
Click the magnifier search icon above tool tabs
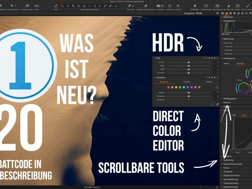tap(217, 13)
